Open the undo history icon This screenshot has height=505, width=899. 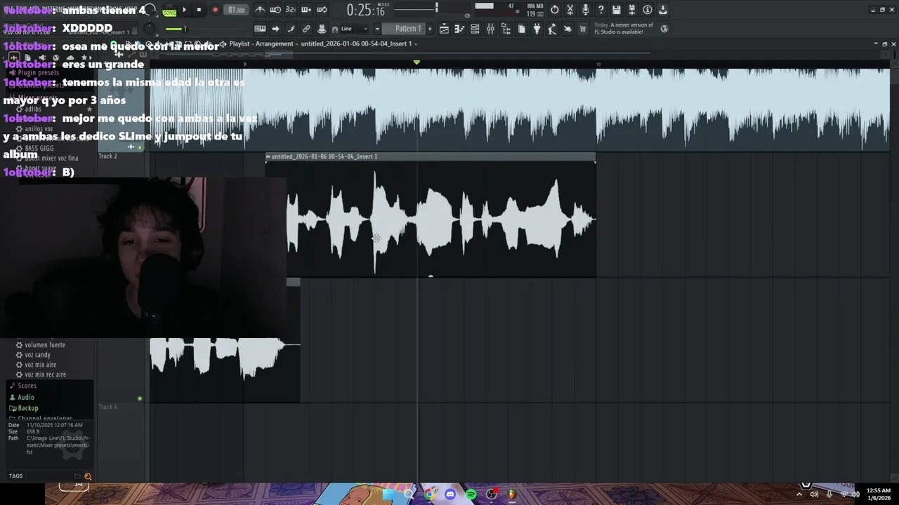[555, 10]
